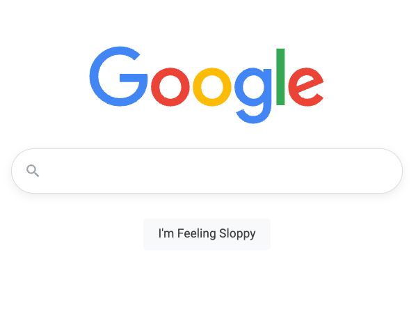416x319 pixels.
Task: Click the word Sloppy on the button
Action: point(237,234)
